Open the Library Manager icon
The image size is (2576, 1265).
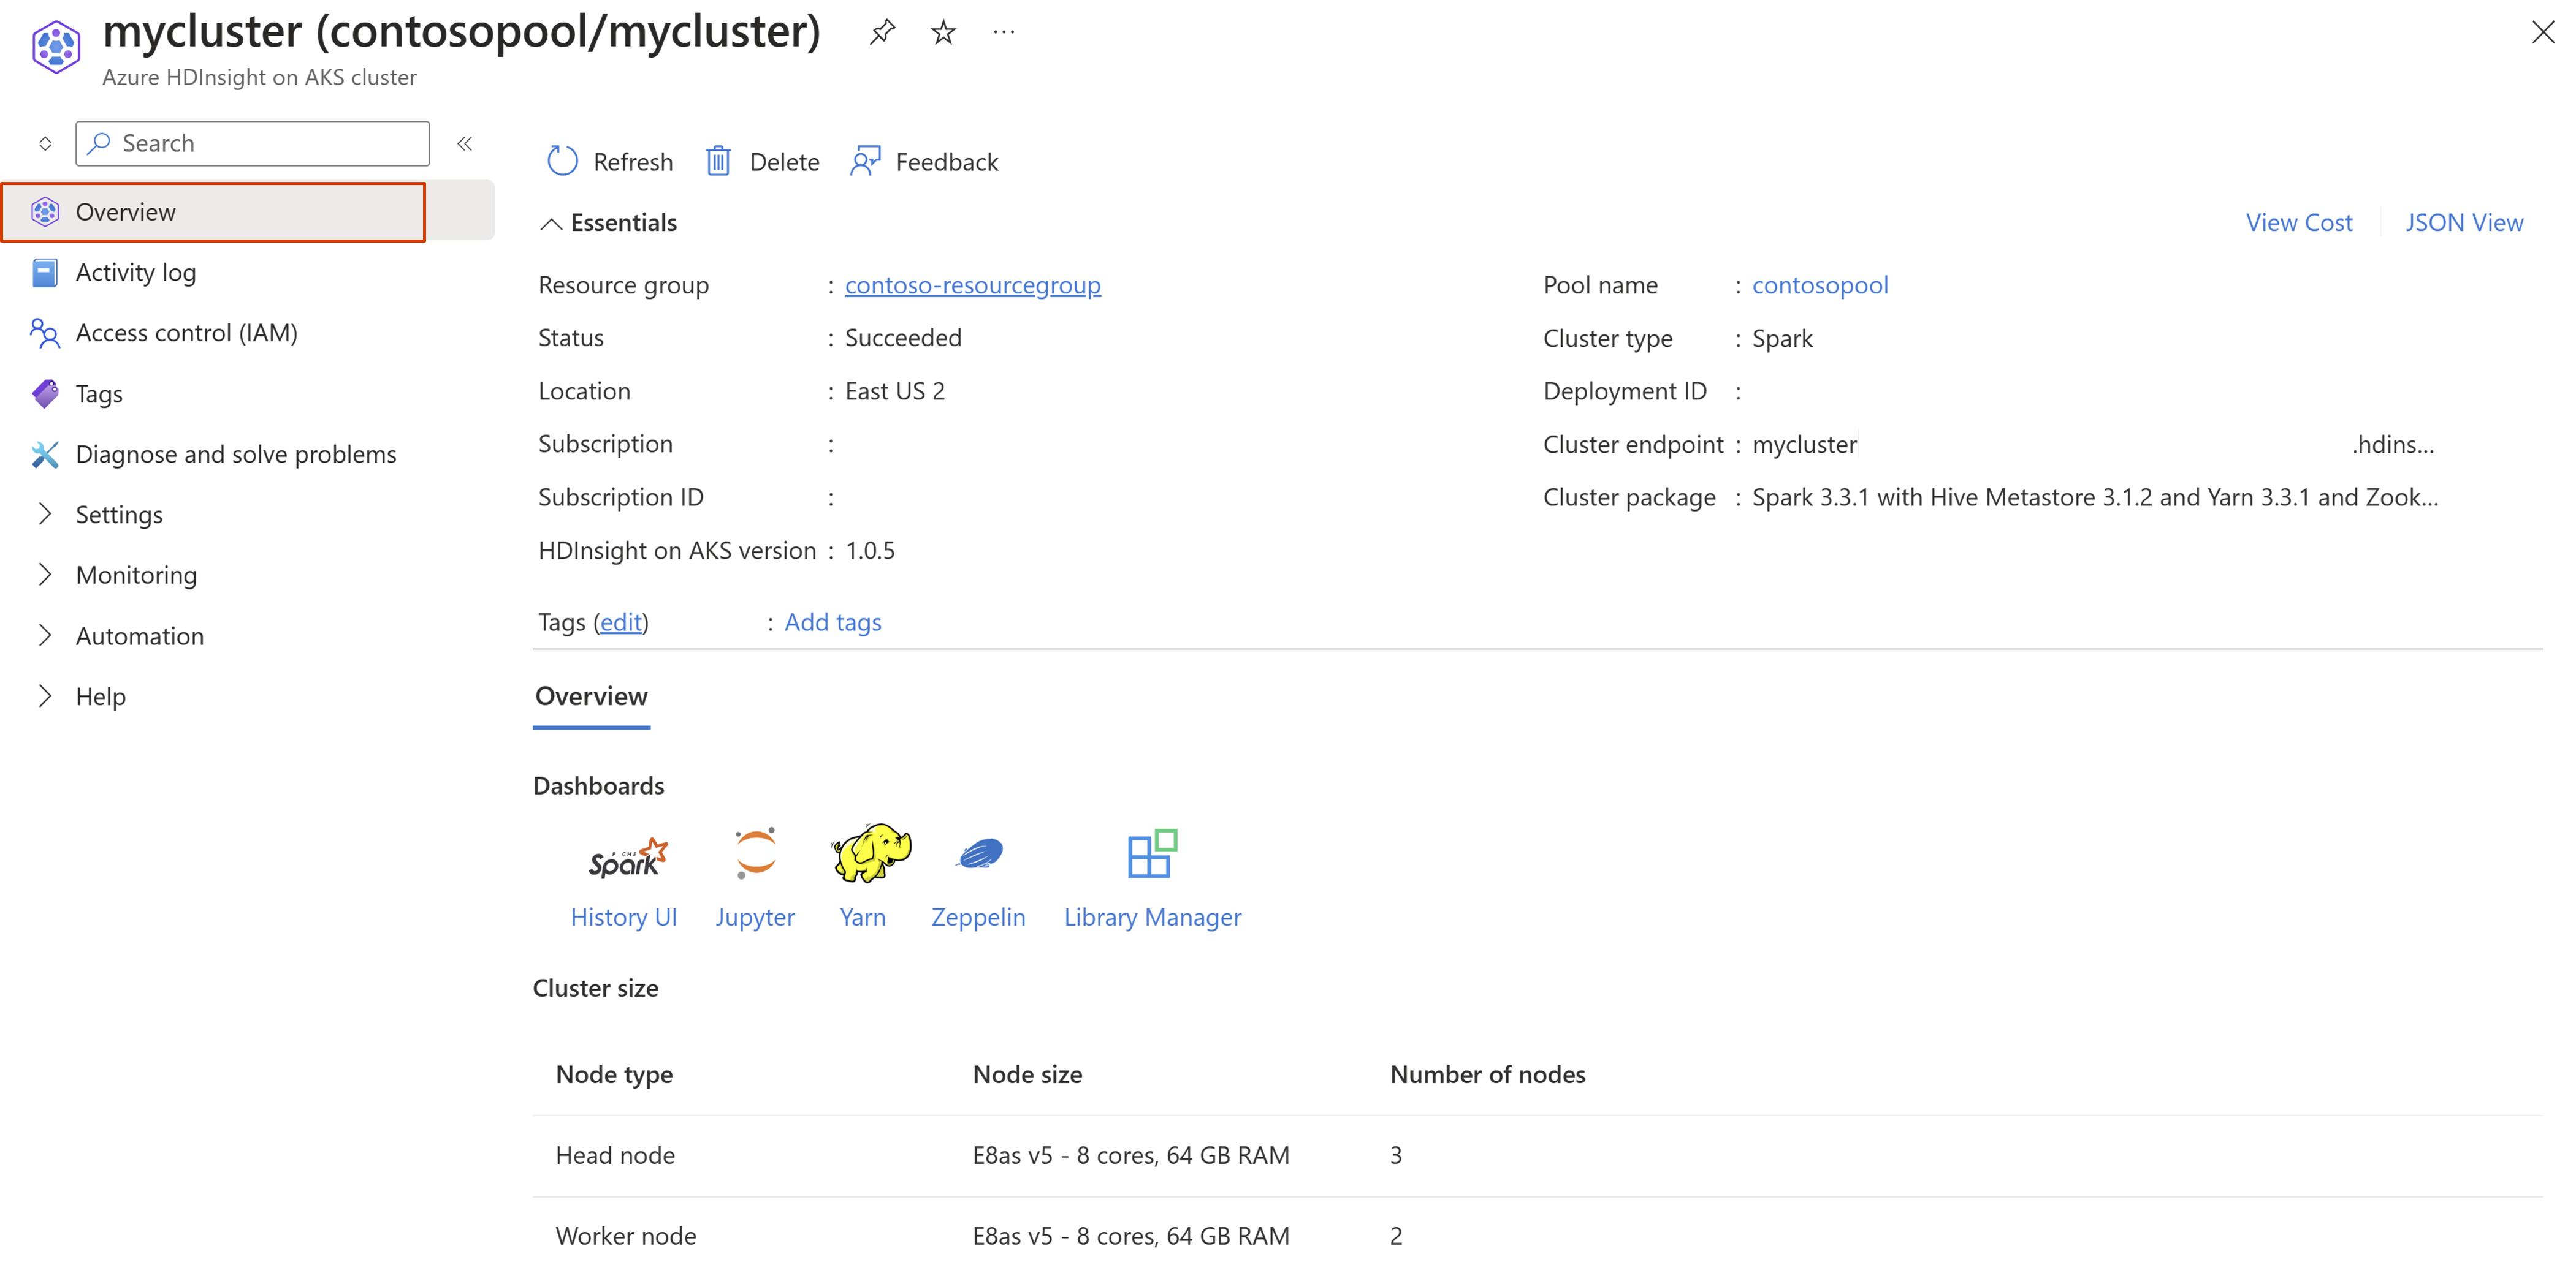pos(1151,855)
